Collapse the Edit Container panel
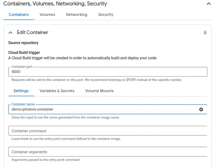Screen dimensions: 223x167 [11, 33]
